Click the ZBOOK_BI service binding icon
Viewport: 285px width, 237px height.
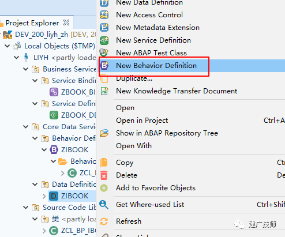click(x=54, y=92)
